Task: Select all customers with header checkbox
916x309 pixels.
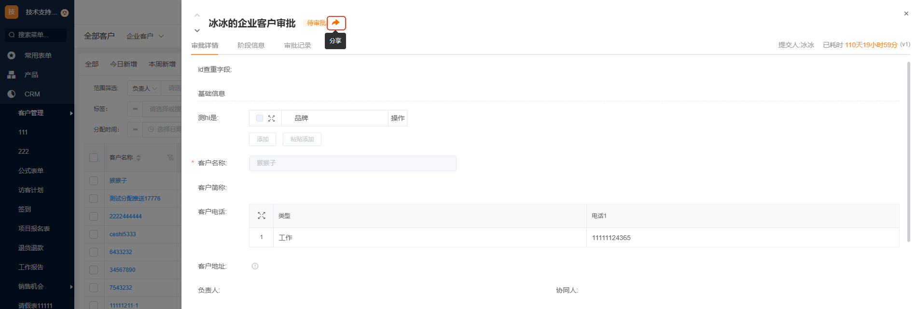Action: click(94, 158)
